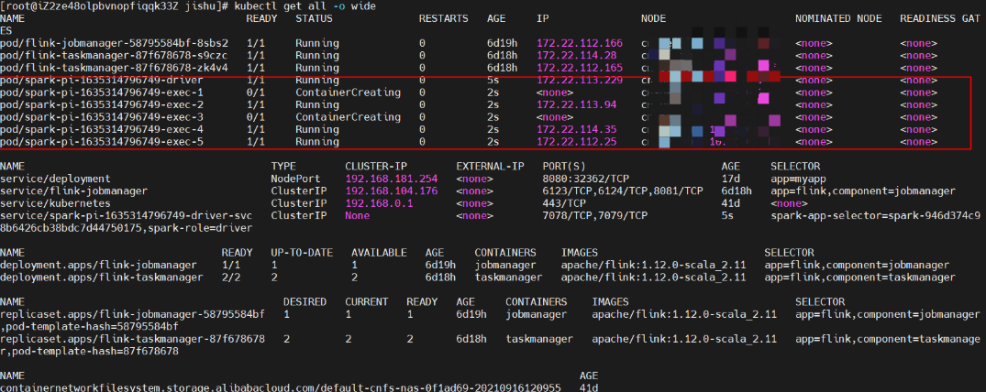The width and height of the screenshot is (986, 392).
Task: Click ContainerCreating status of exec-1 pod
Action: click(x=349, y=93)
